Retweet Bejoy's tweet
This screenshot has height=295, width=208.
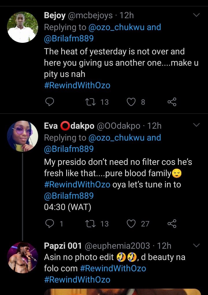pos(90,102)
